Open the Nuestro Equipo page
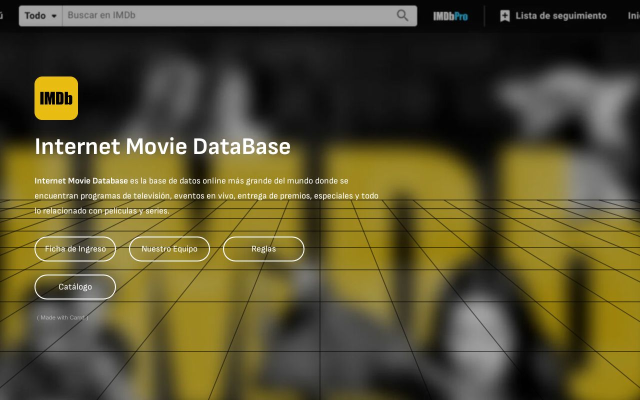This screenshot has height=400, width=640. pyautogui.click(x=169, y=249)
